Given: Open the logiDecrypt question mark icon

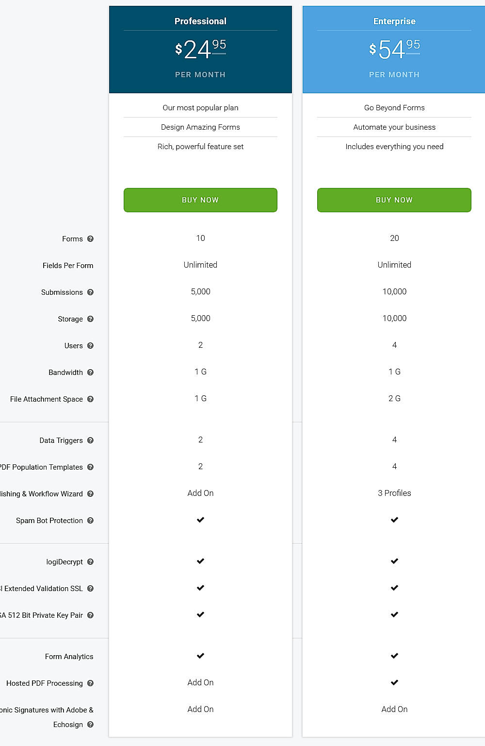Looking at the screenshot, I should (x=90, y=561).
